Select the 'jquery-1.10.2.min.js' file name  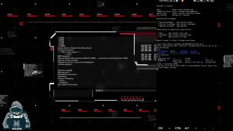pyautogui.click(x=194, y=62)
